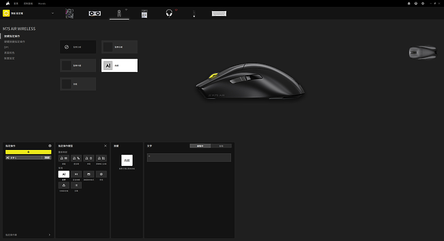
Task: Select the highlighted AI text button tile
Action: [120, 65]
